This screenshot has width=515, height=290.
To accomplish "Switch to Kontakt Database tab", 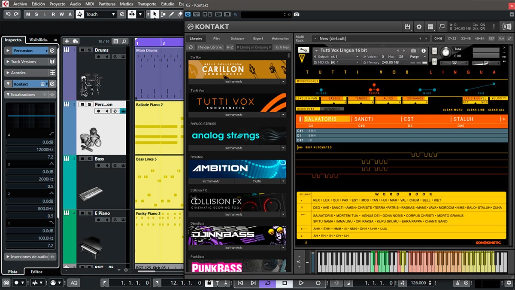I will 237,39.
